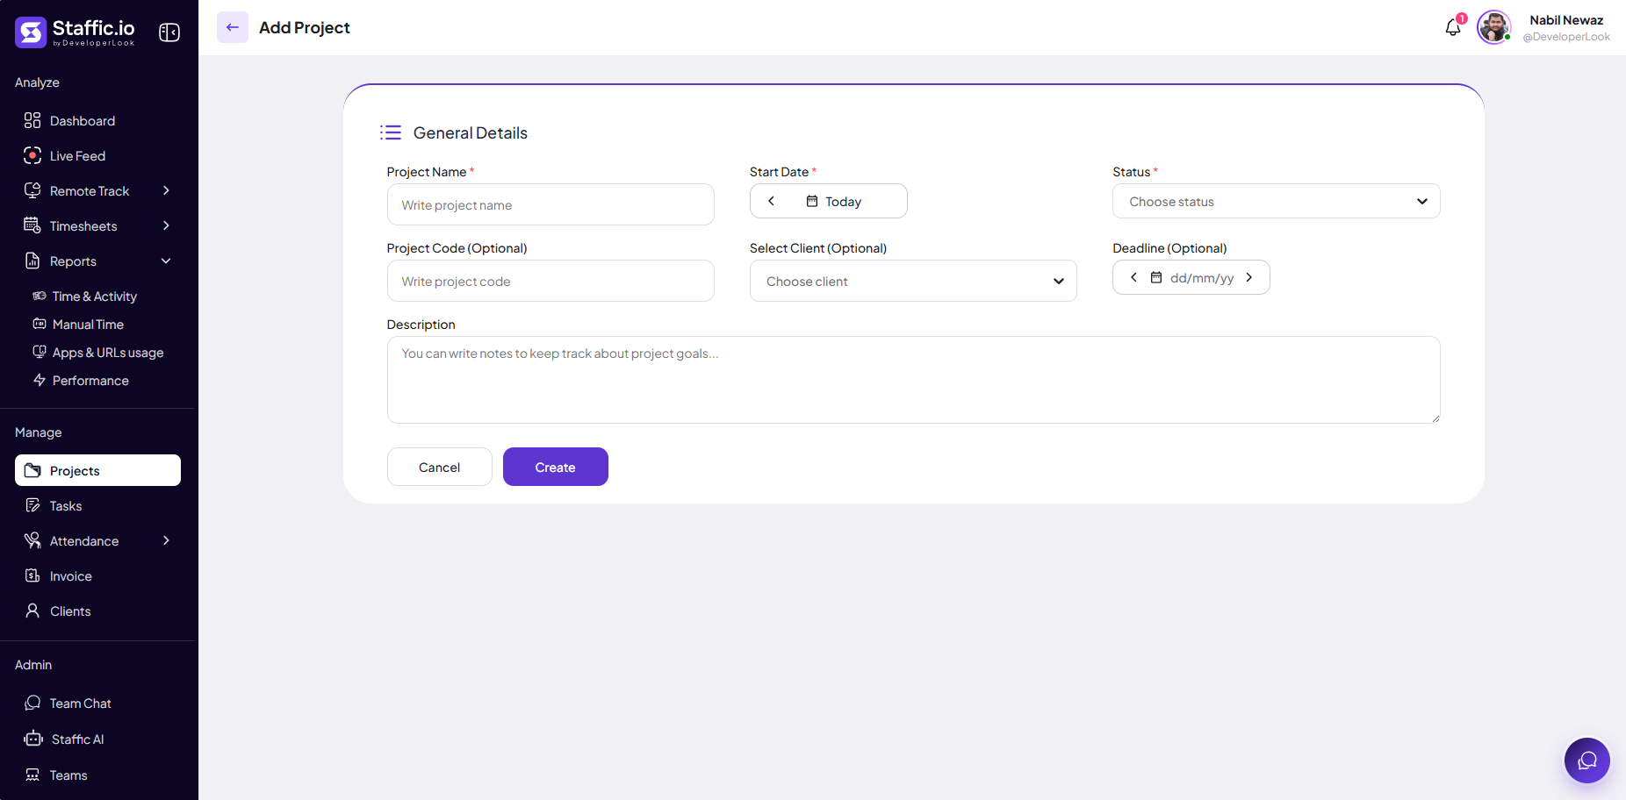Click the Apps & URLs usage icon
This screenshot has height=800, width=1626.
(40, 352)
